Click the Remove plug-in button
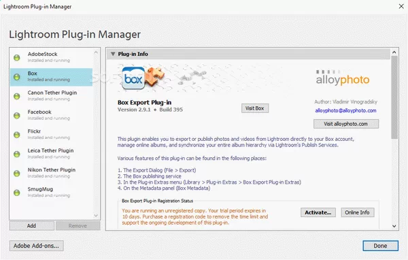The width and height of the screenshot is (408, 260). (x=78, y=226)
